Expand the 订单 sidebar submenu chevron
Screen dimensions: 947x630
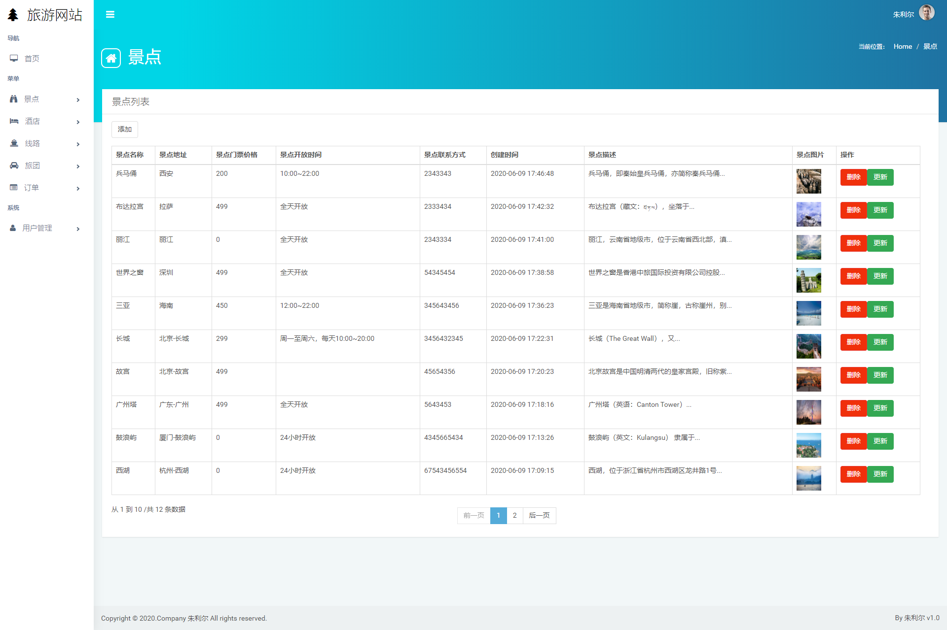coord(78,188)
